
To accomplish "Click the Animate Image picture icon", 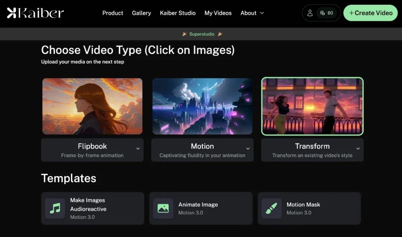I will pyautogui.click(x=163, y=208).
